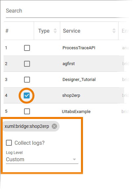This screenshot has height=190, width=133.
Task: Tick the UItabsExample checkbox
Action: coord(27,112)
